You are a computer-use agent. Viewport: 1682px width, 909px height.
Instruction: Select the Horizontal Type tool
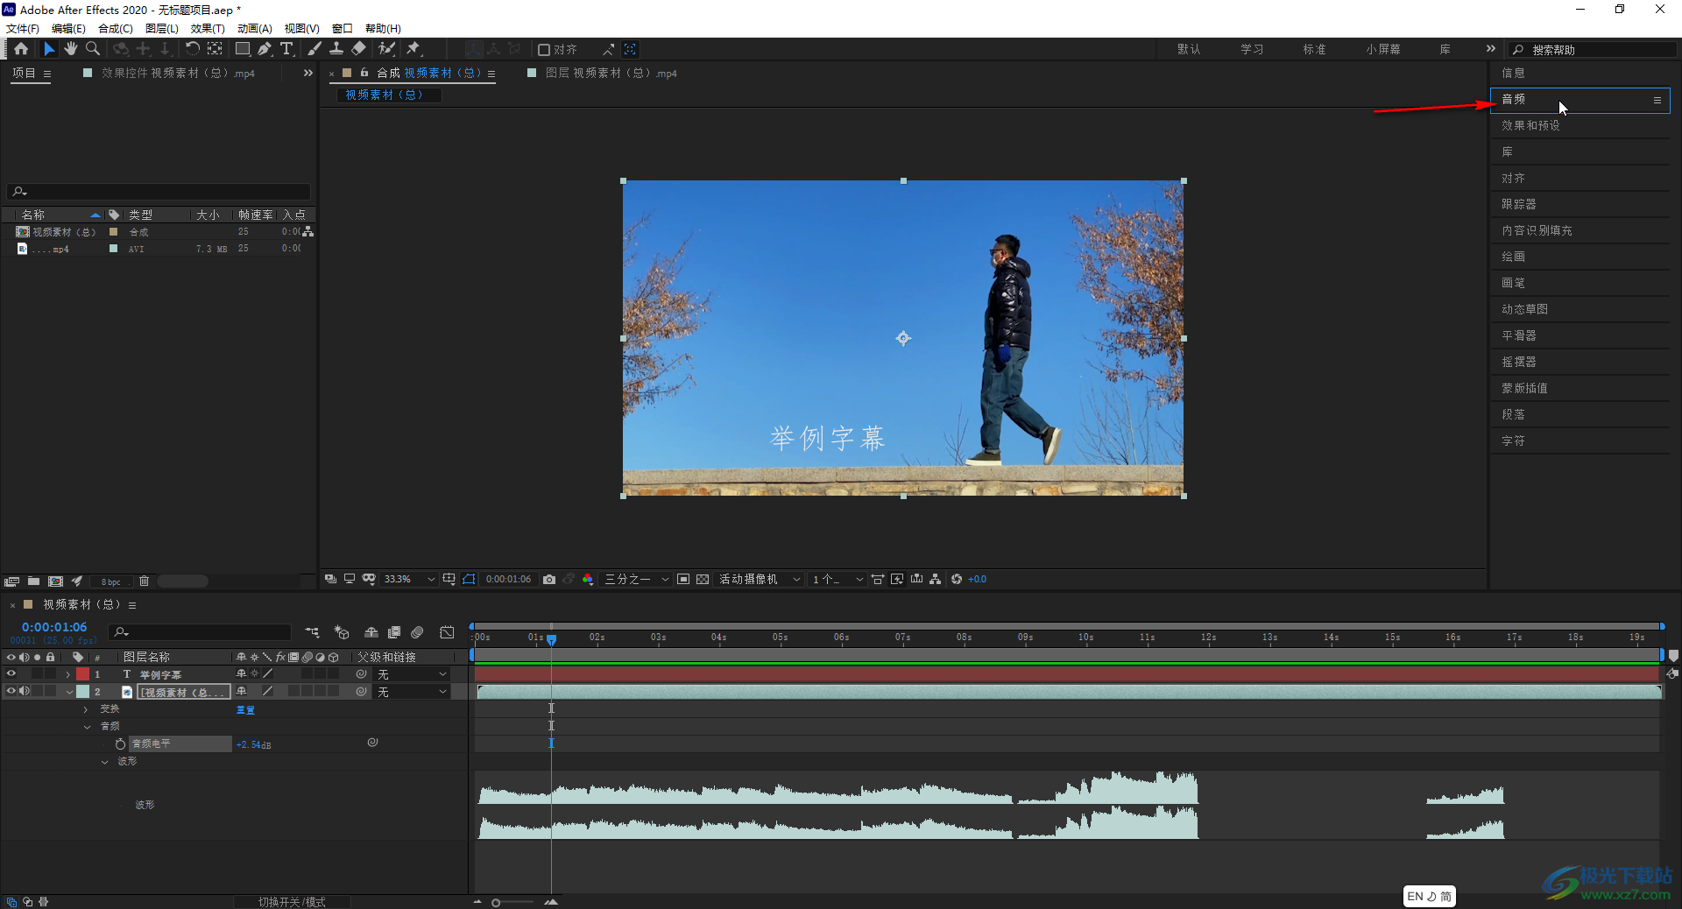coord(286,49)
